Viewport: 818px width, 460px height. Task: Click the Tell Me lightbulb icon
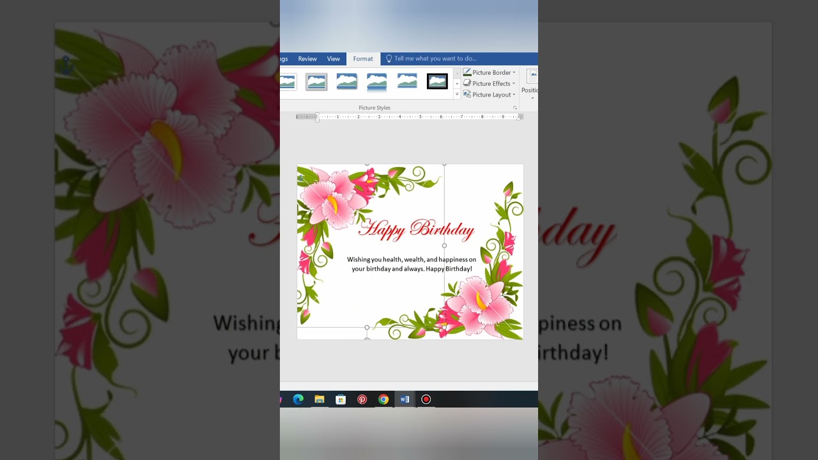pos(389,59)
